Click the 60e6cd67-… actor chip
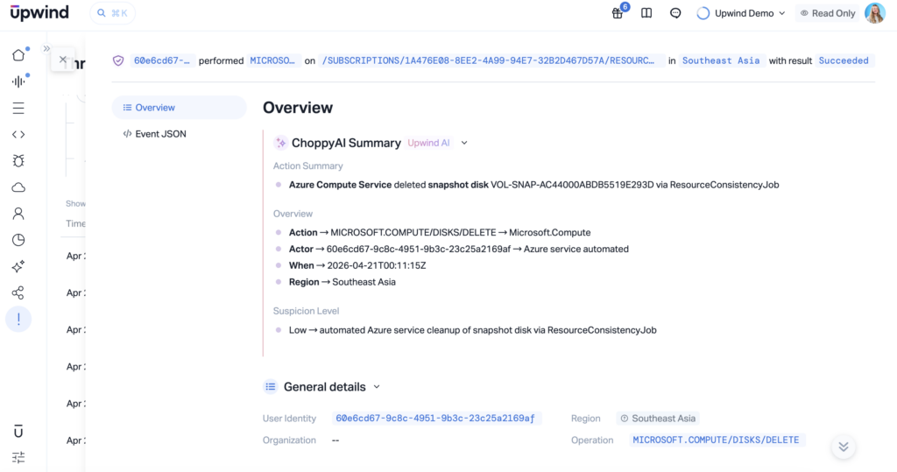This screenshot has height=472, width=897. tap(162, 60)
